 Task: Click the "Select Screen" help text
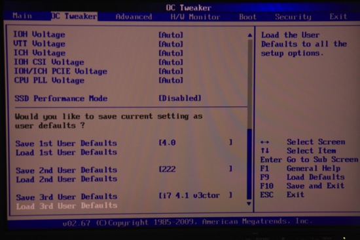click(315, 142)
